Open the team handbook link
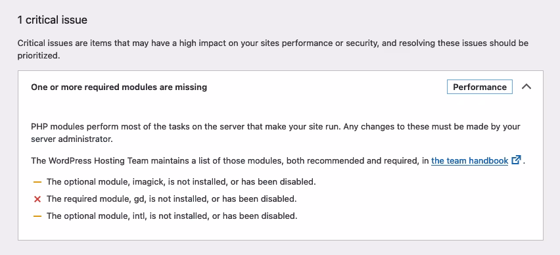 coord(470,161)
